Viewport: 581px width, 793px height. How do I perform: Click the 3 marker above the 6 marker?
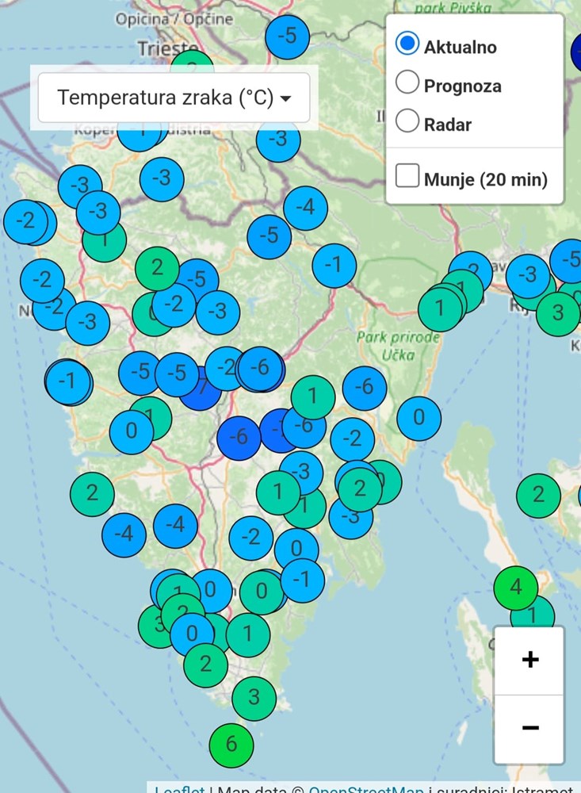click(254, 698)
